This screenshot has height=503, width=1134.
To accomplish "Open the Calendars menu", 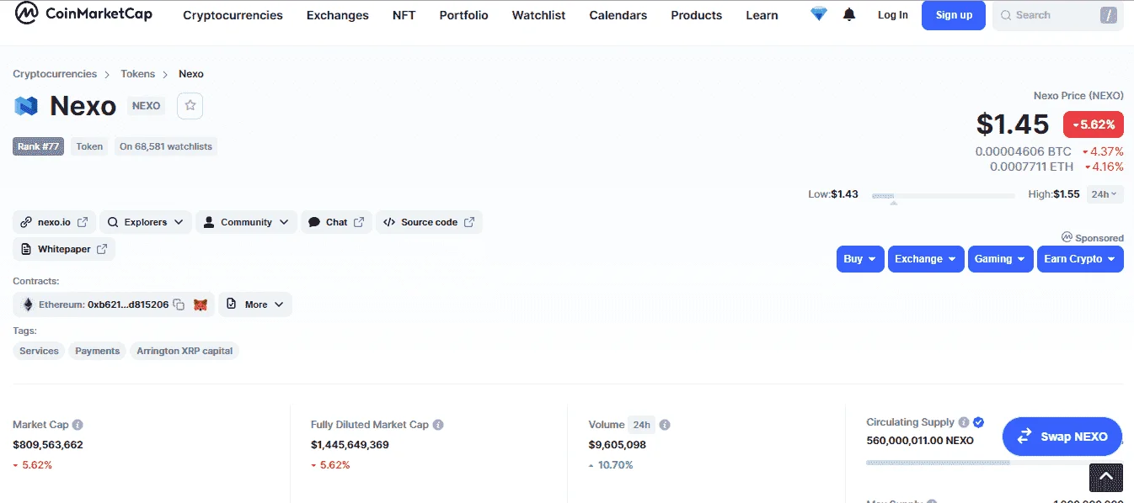I will tap(618, 15).
